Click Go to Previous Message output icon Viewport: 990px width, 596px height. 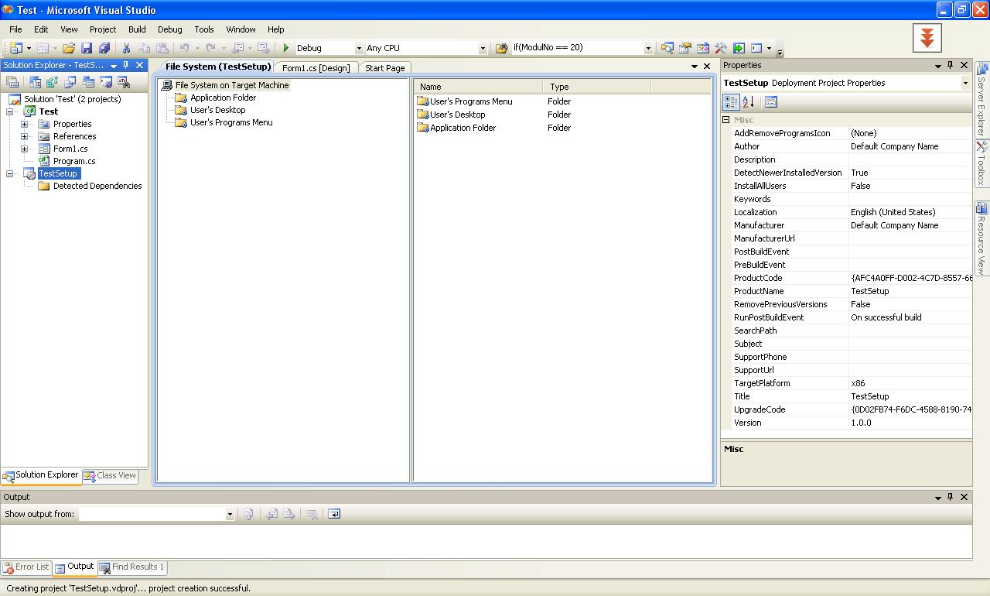[271, 514]
